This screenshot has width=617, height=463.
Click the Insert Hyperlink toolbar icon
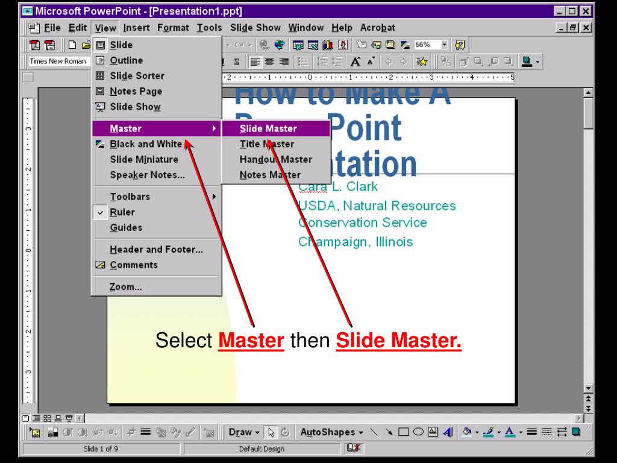click(265, 45)
